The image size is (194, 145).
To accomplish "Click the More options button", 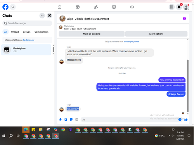I will 156,34.
